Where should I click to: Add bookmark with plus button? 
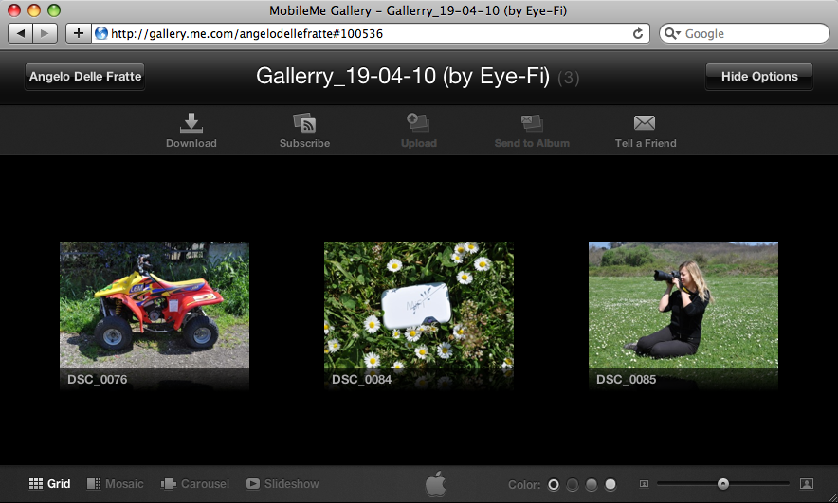[79, 34]
